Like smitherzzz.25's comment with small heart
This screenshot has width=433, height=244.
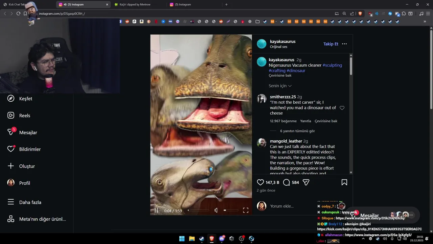coord(342,108)
